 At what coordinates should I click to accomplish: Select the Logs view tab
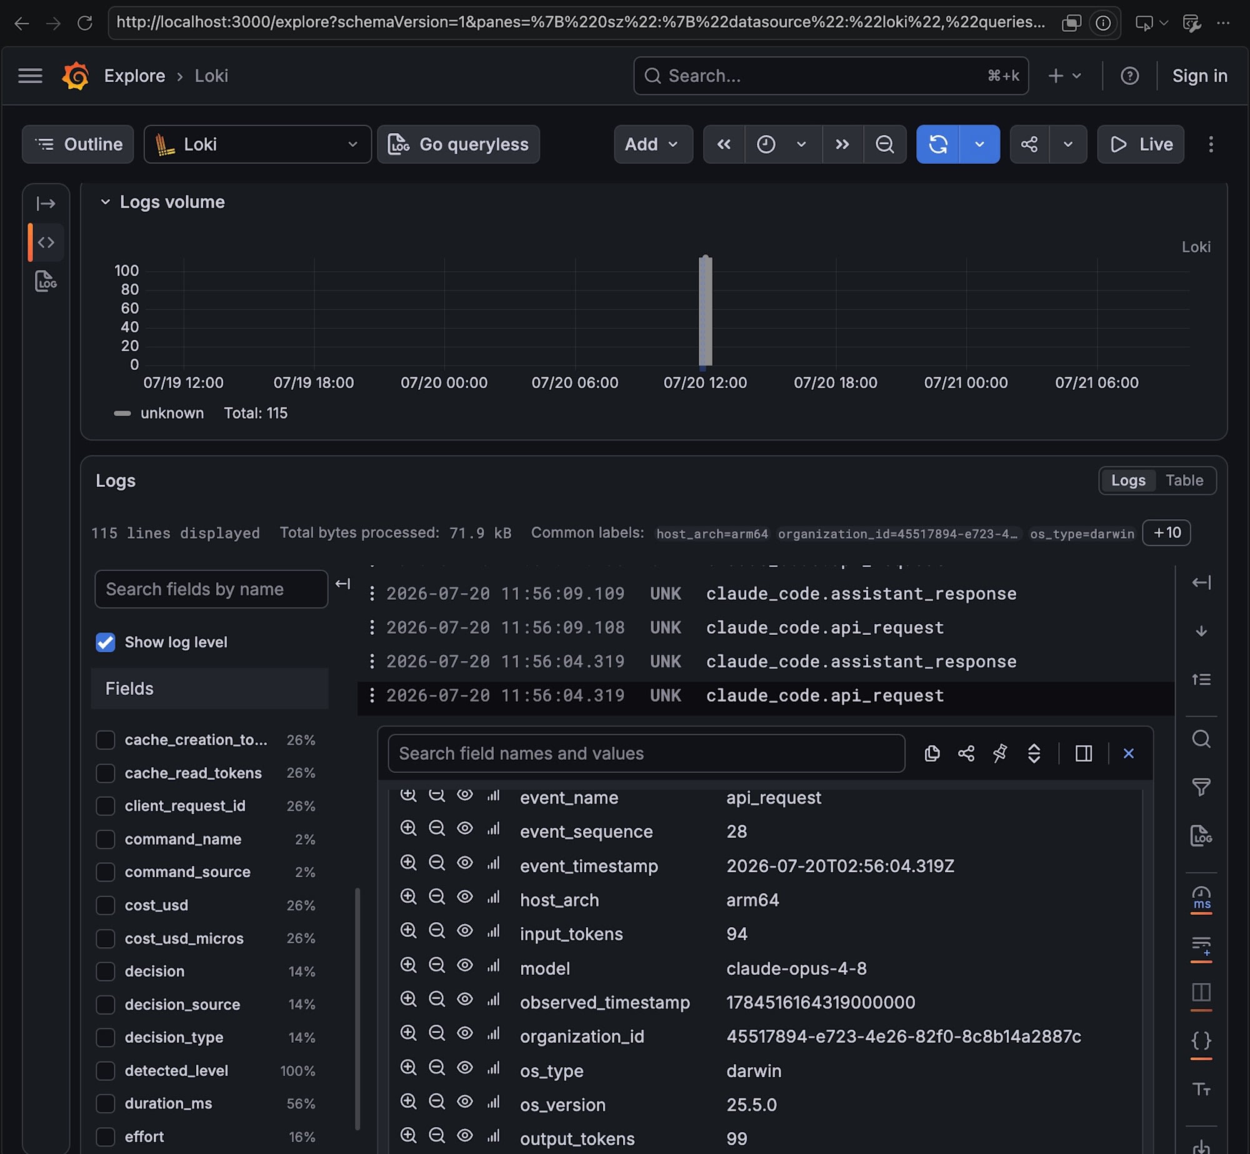pos(1128,480)
